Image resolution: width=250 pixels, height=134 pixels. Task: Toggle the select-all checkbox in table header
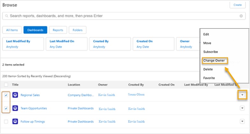[x=6, y=85]
